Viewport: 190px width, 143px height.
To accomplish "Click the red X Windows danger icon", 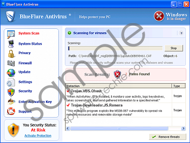I will pyautogui.click(x=159, y=16).
